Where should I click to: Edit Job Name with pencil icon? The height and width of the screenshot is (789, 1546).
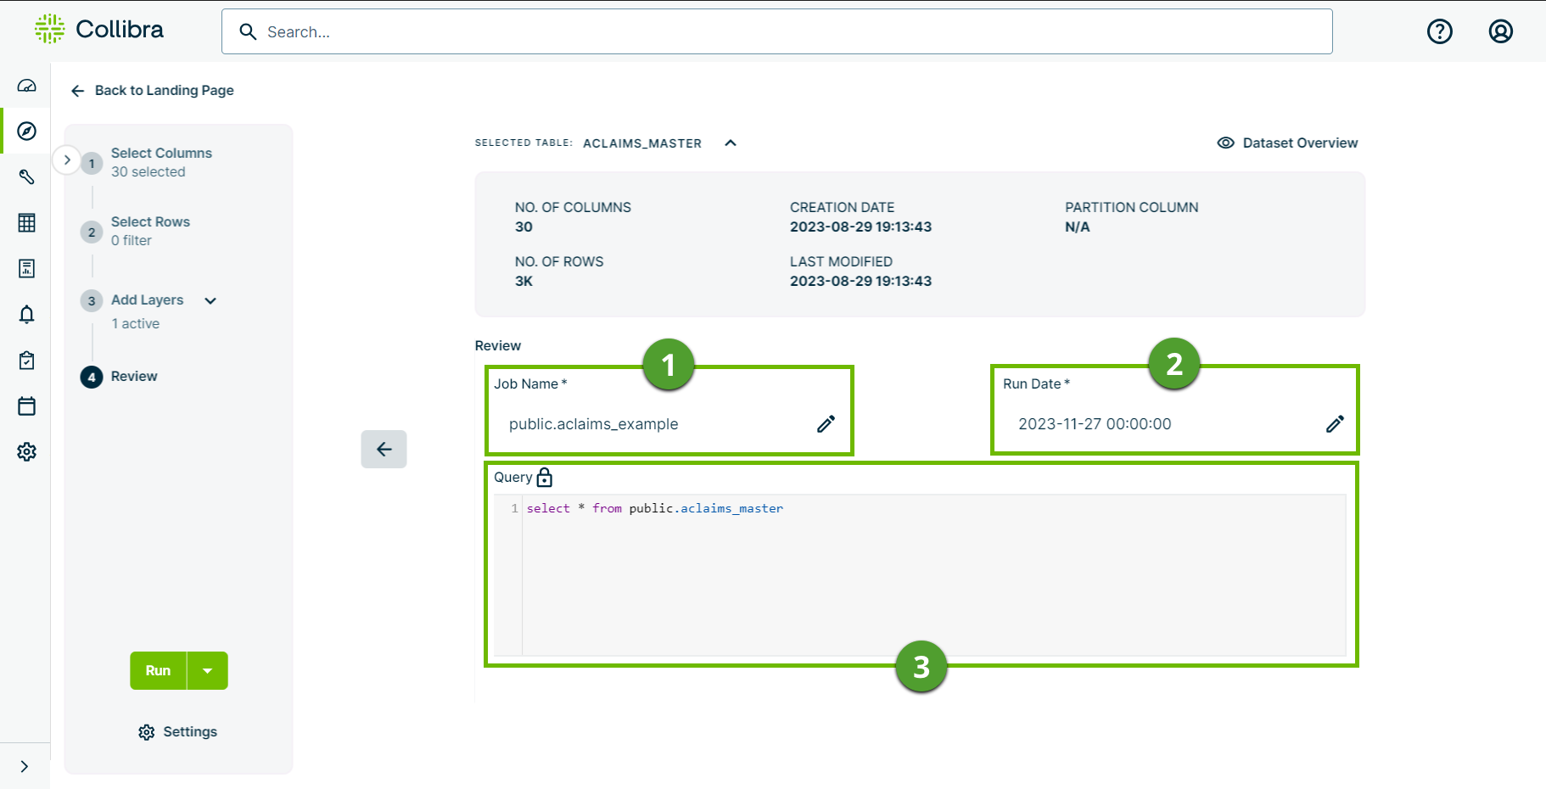(x=826, y=424)
